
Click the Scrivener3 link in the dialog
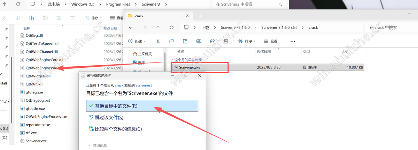coord(144,85)
